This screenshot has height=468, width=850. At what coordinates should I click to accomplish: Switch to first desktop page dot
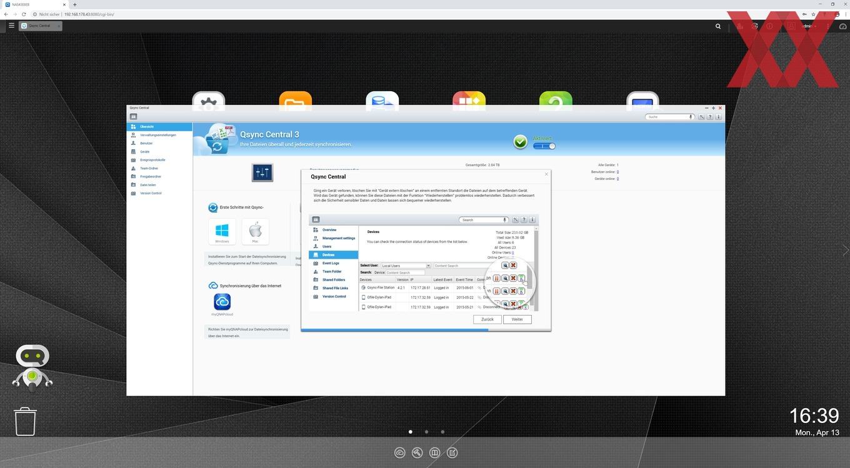(410, 432)
